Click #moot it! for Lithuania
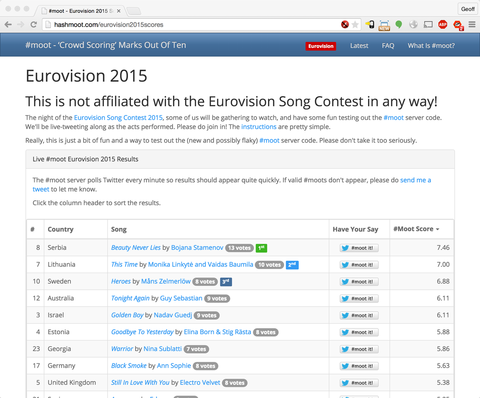Viewport: 480px width, 398px height. tap(359, 265)
